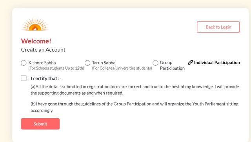Select the Tarun Sabha radio button
Screen dimensions: 251x142
[87, 63]
